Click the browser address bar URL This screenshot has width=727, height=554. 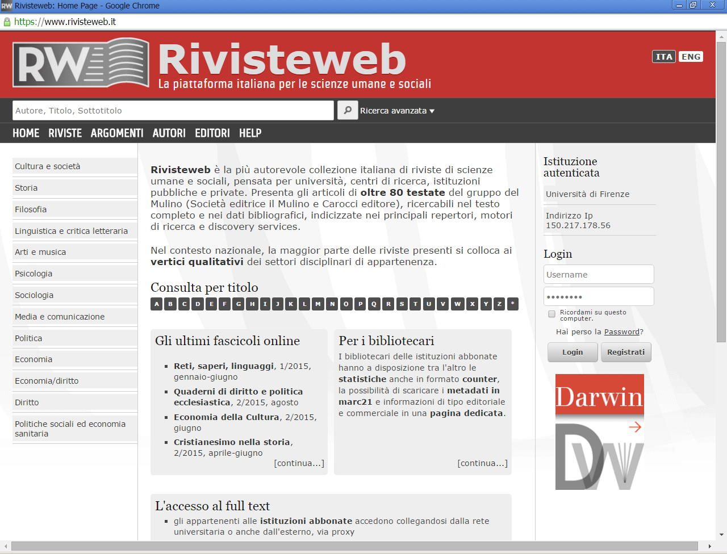click(65, 22)
